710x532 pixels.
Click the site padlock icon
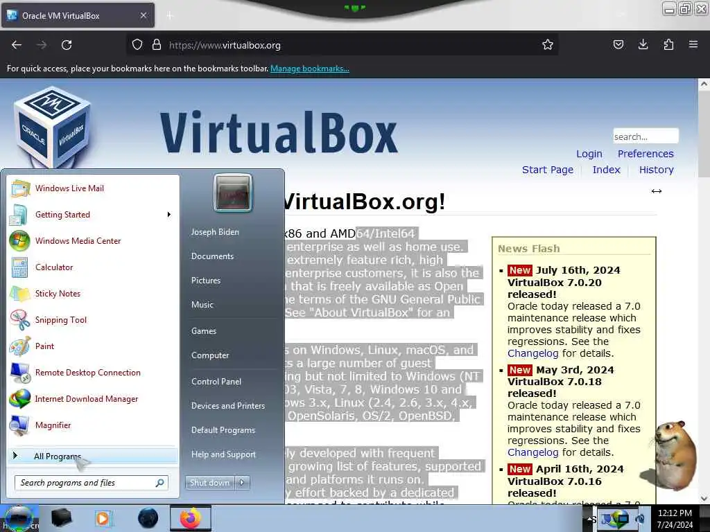click(157, 45)
